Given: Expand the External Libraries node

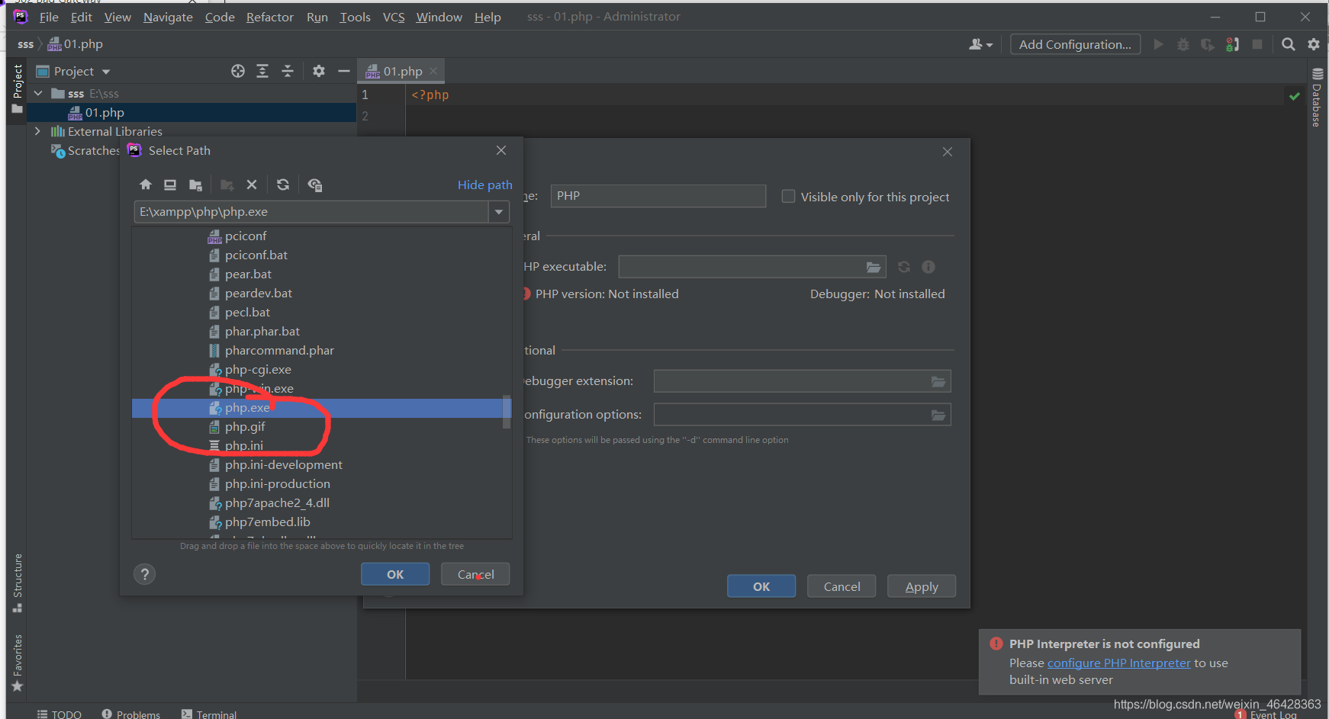Looking at the screenshot, I should click(x=37, y=130).
